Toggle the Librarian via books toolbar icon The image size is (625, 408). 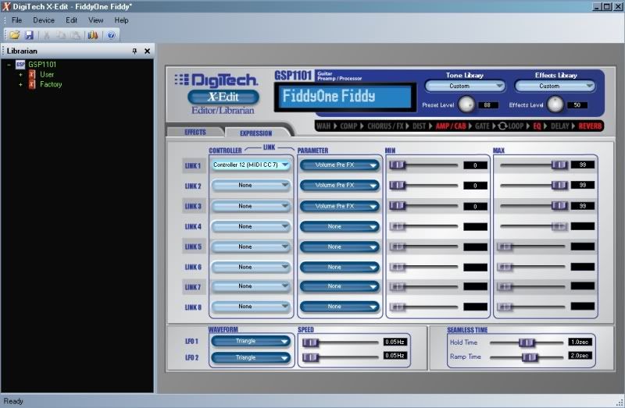[x=93, y=35]
